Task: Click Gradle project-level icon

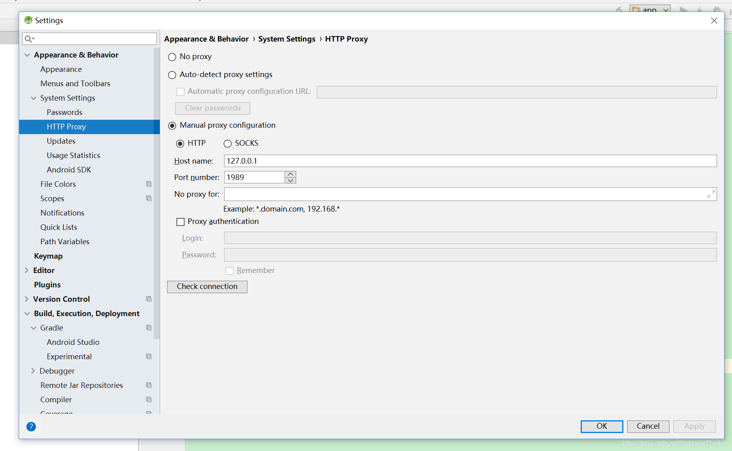Action: [149, 328]
